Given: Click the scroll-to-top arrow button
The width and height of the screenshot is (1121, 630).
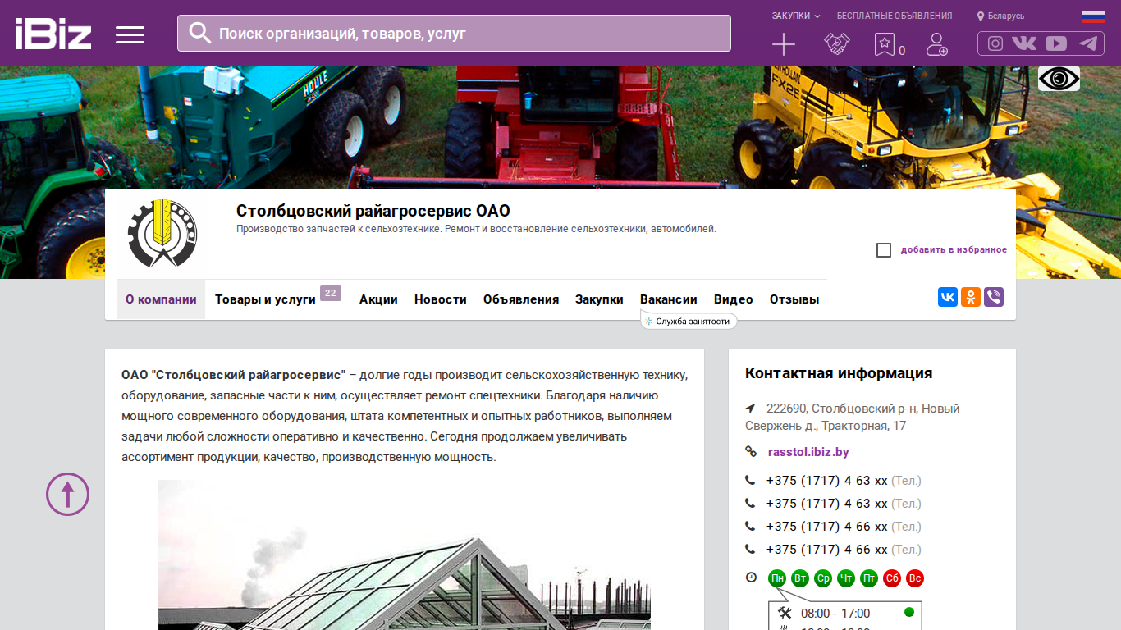Looking at the screenshot, I should coord(67,494).
